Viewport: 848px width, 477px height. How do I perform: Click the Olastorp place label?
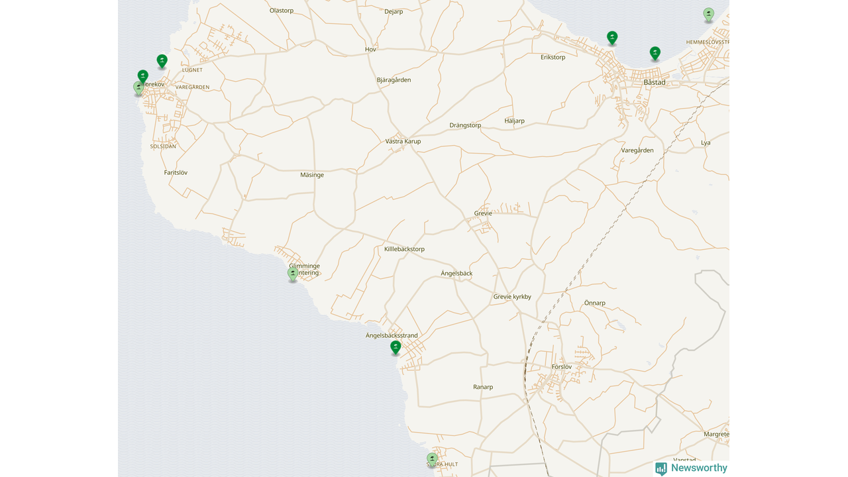pos(282,11)
